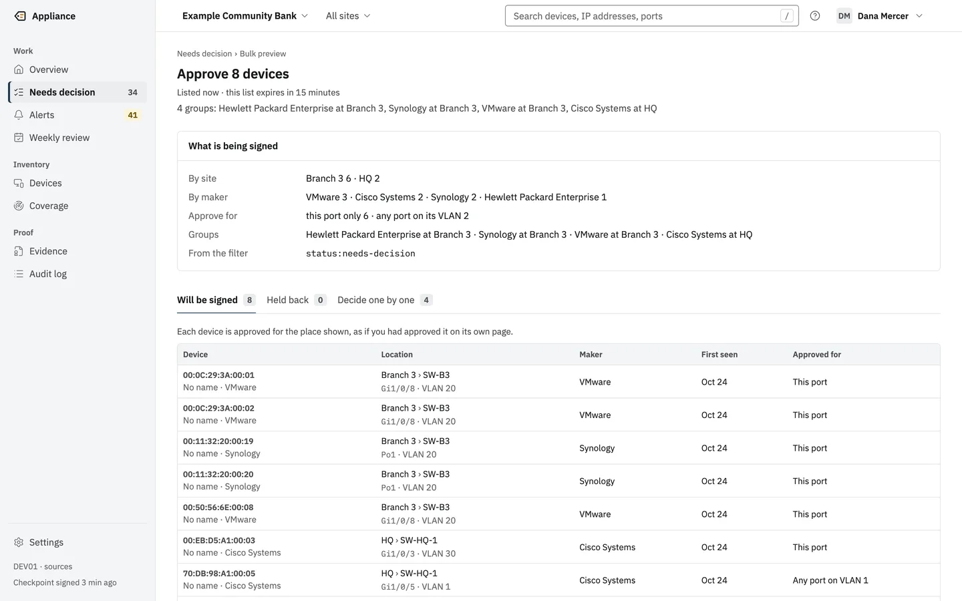Select device row 00:0C:29:3A:00:01
The width and height of the screenshot is (962, 601).
558,382
